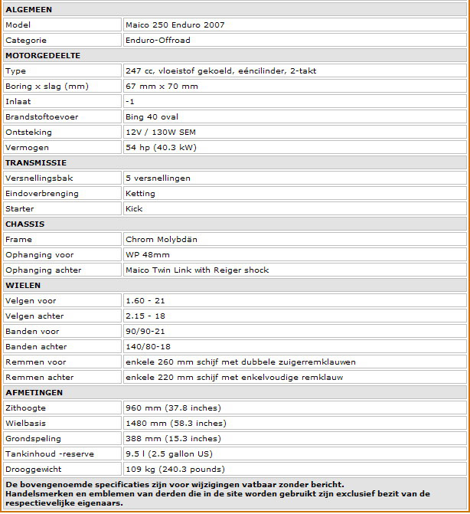
Task: Click the AFMETINGEN section header
Action: (235, 392)
